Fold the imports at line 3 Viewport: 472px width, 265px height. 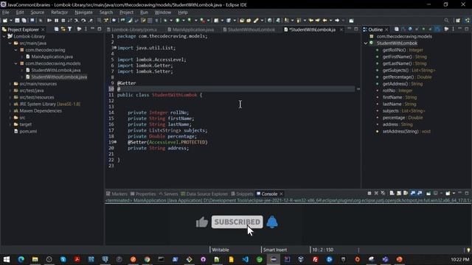pyautogui.click(x=115, y=48)
